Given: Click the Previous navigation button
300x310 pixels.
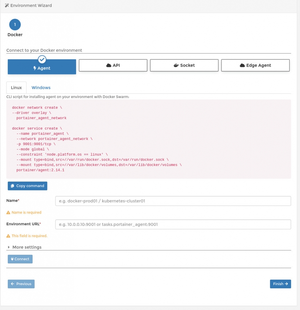Looking at the screenshot, I should (x=21, y=284).
